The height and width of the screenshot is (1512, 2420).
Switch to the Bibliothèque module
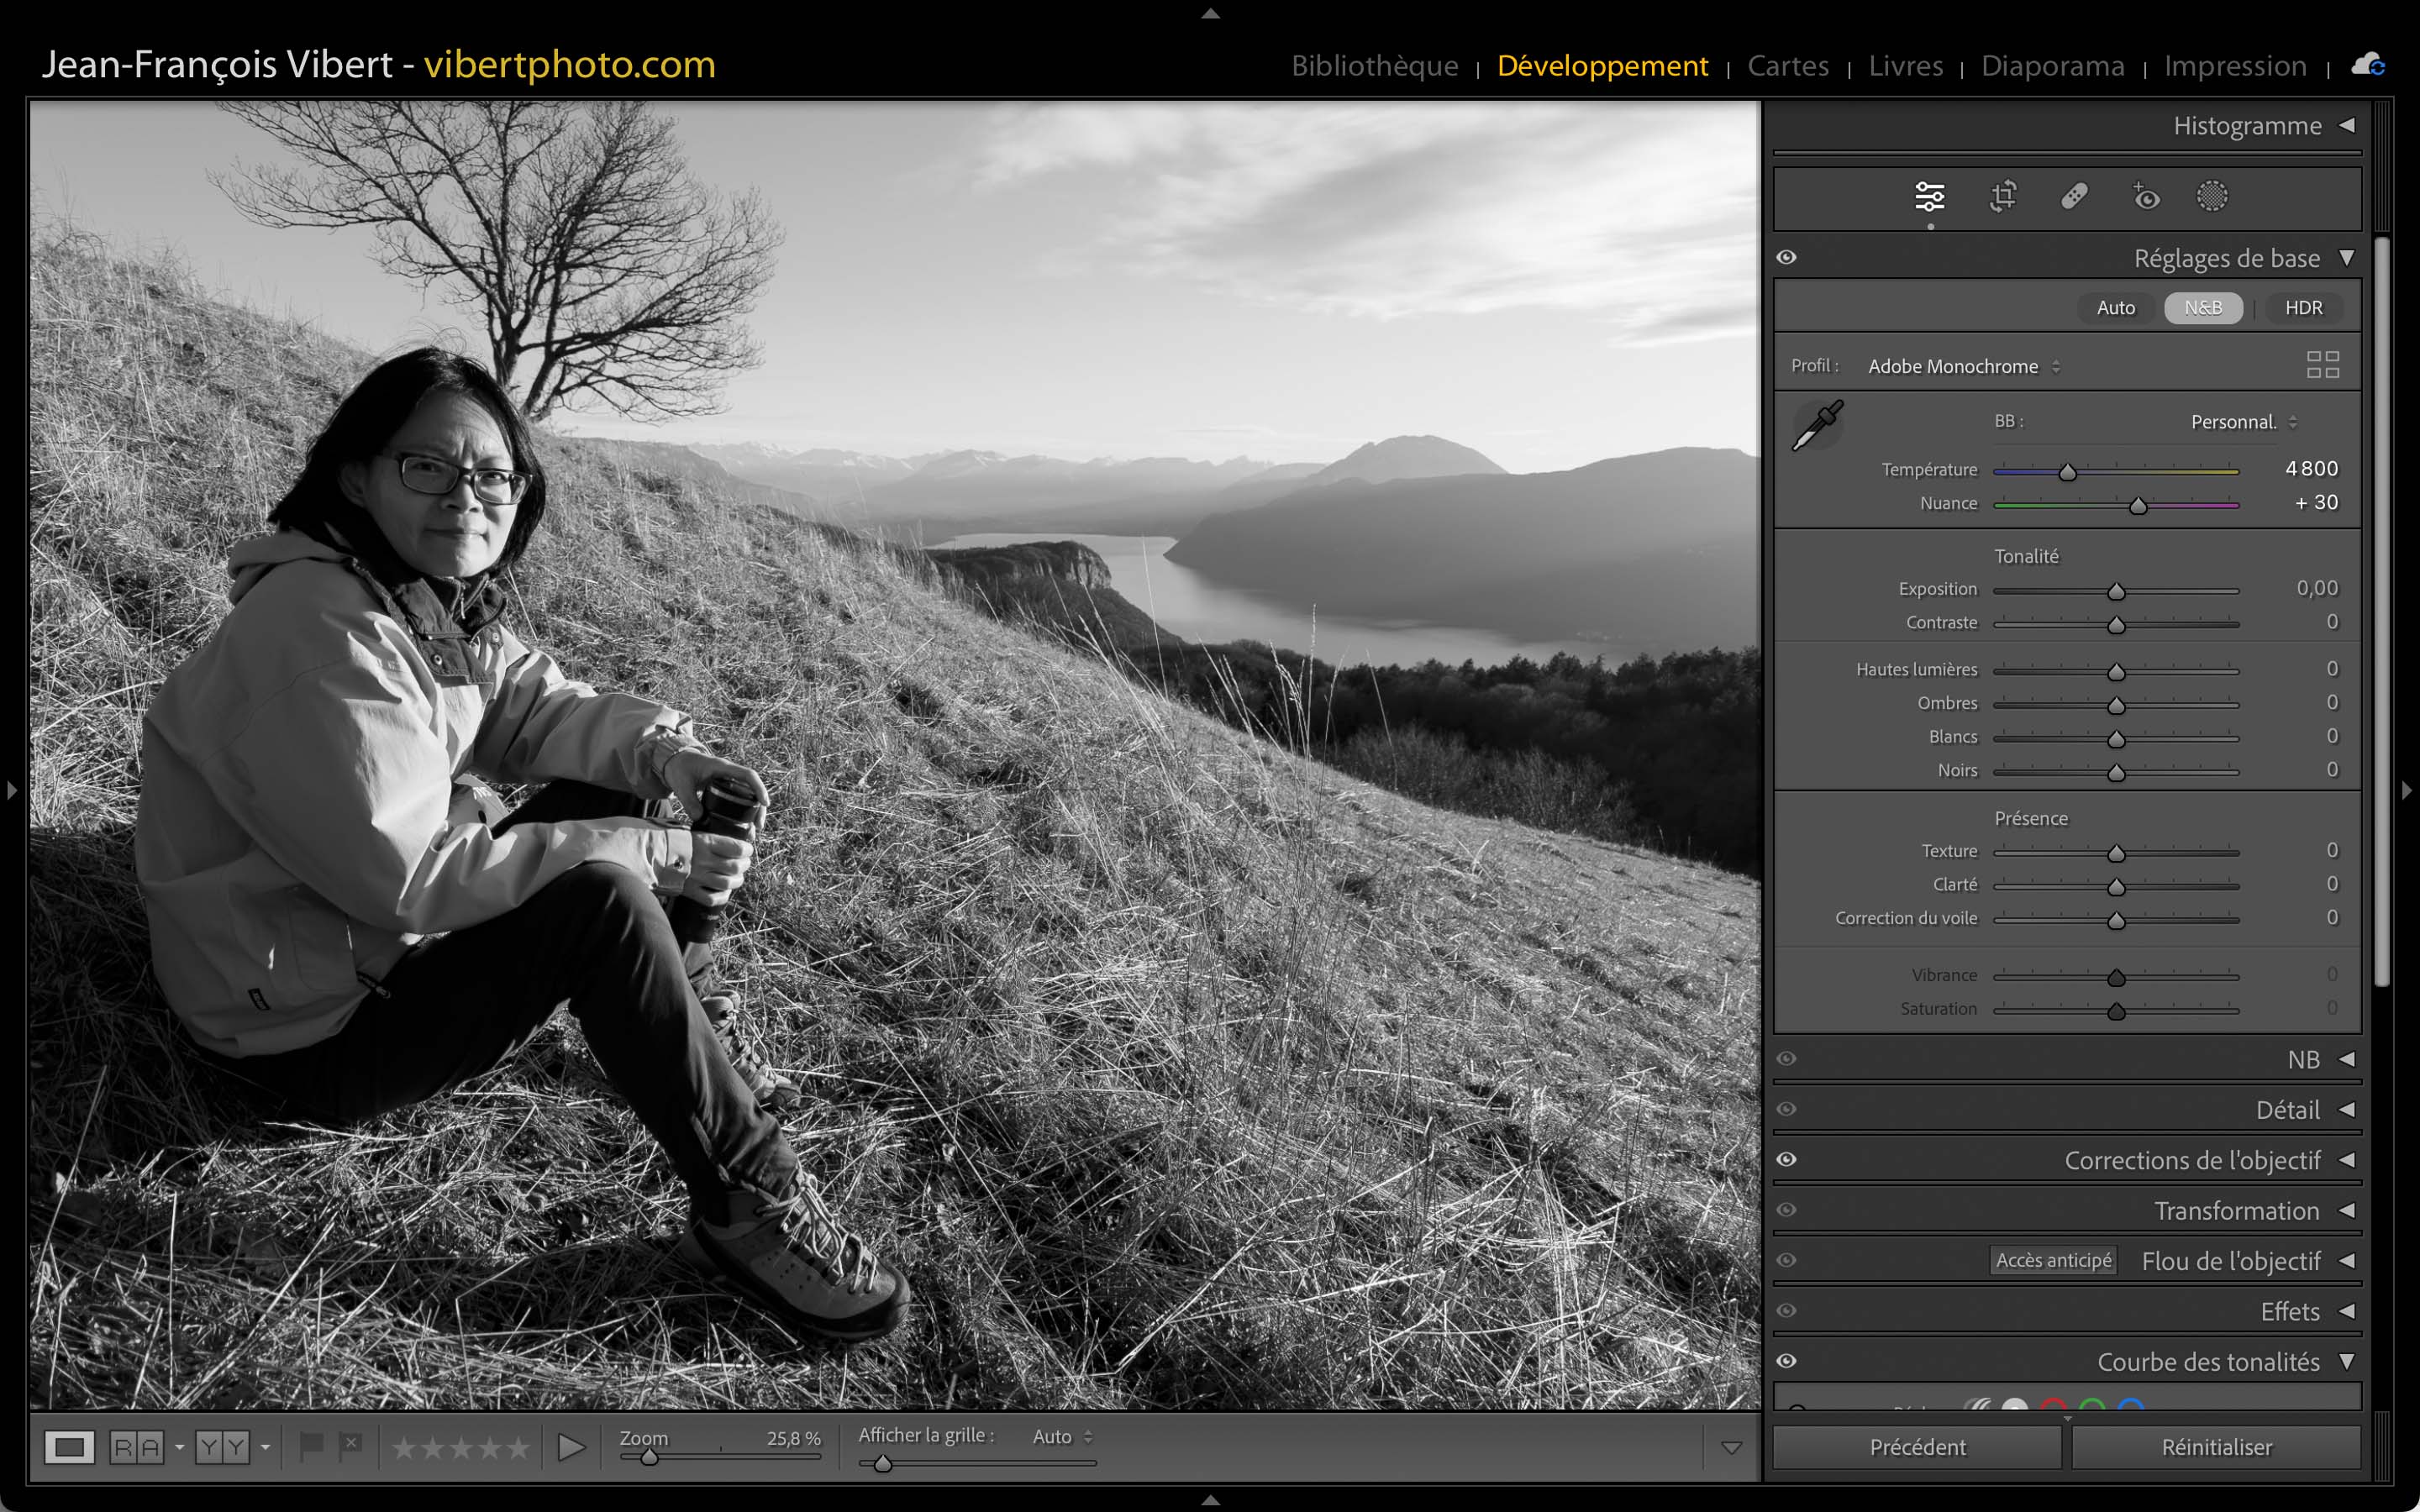(x=1374, y=66)
